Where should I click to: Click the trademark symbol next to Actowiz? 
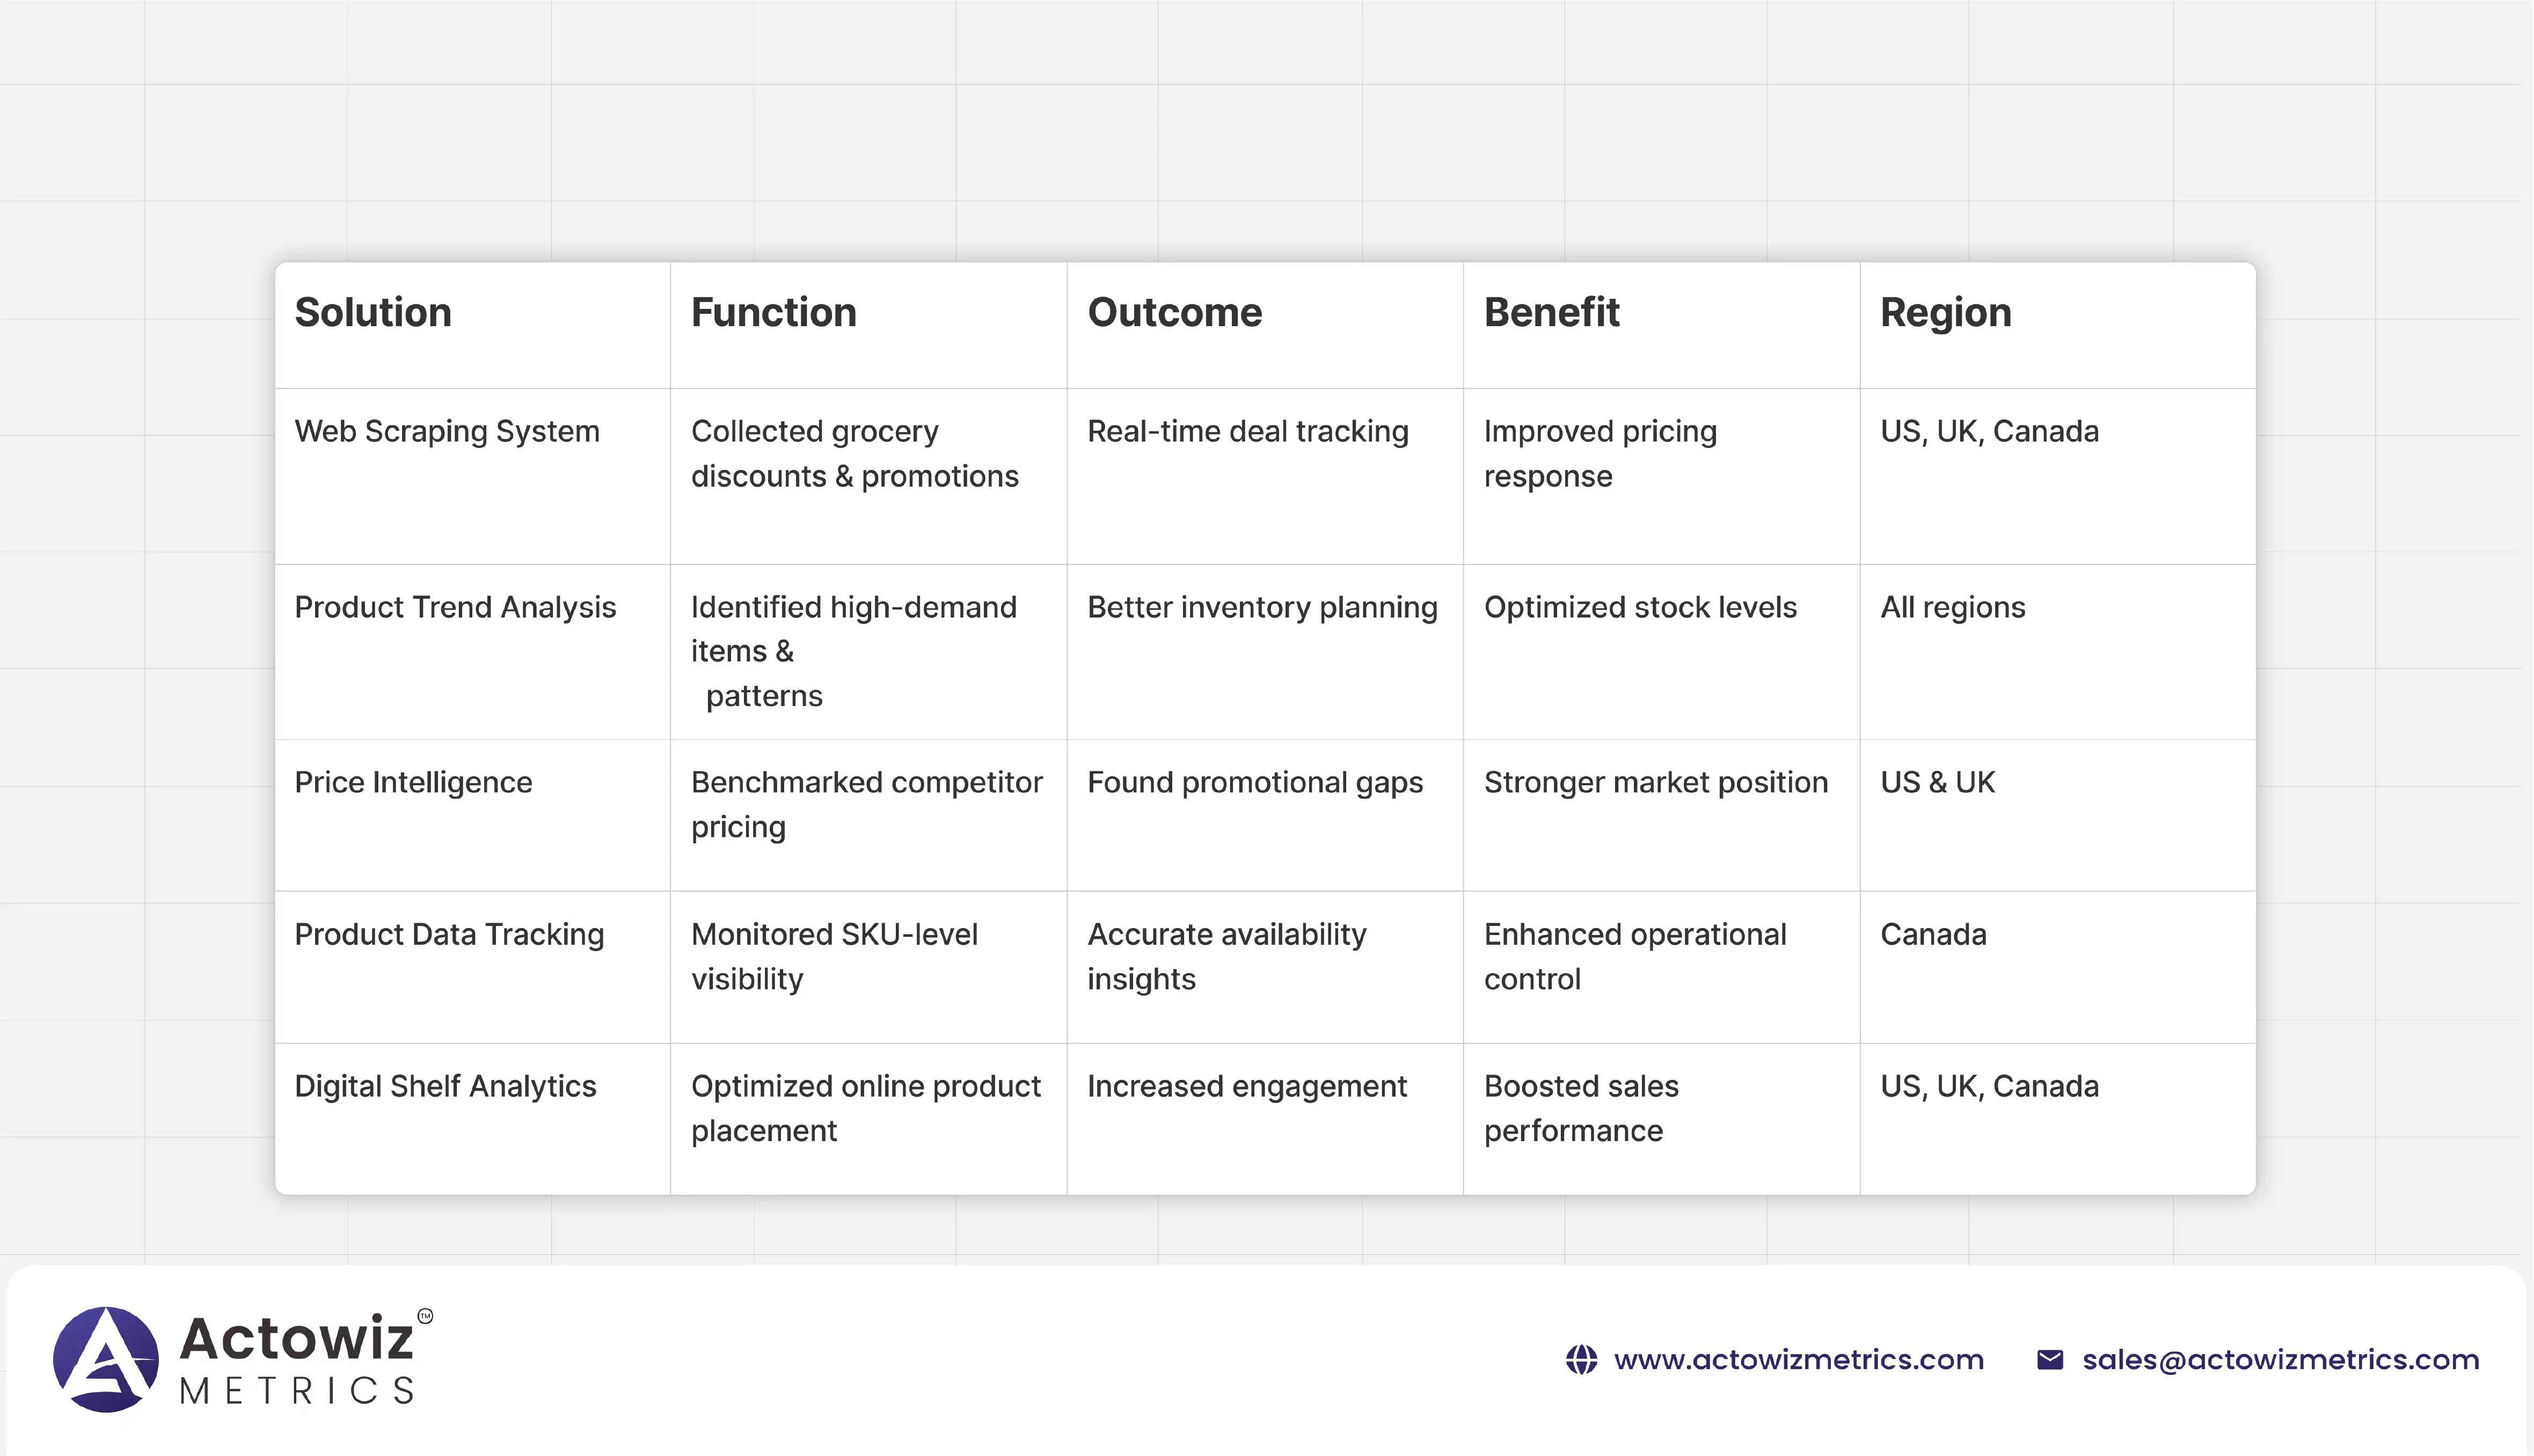pos(425,1316)
